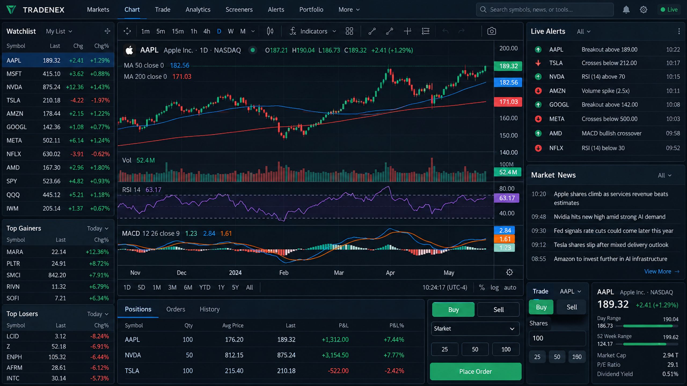Click the green Place Order button
The width and height of the screenshot is (687, 386).
pyautogui.click(x=476, y=372)
